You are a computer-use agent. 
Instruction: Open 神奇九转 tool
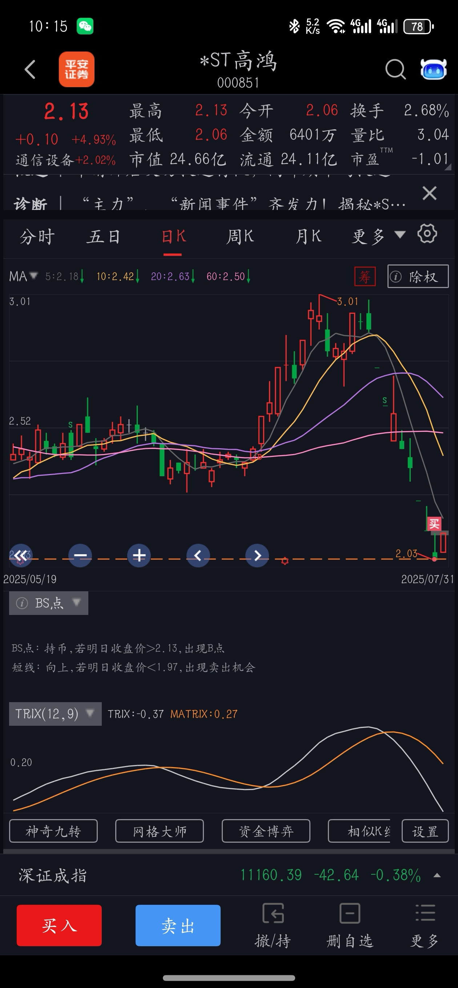[53, 831]
